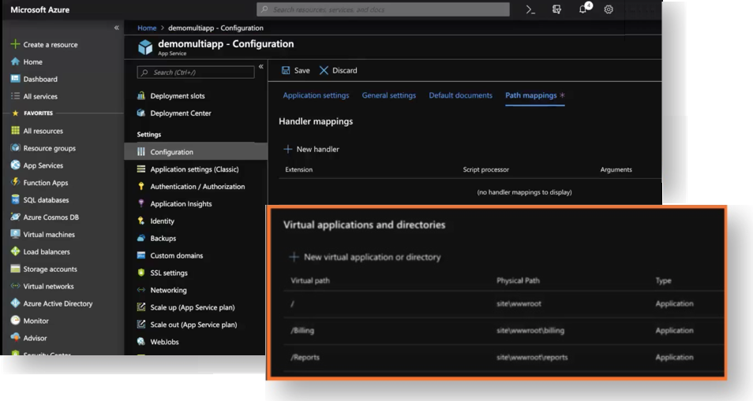Switch to Application settings tab
Screen dimensions: 753x401
click(316, 95)
